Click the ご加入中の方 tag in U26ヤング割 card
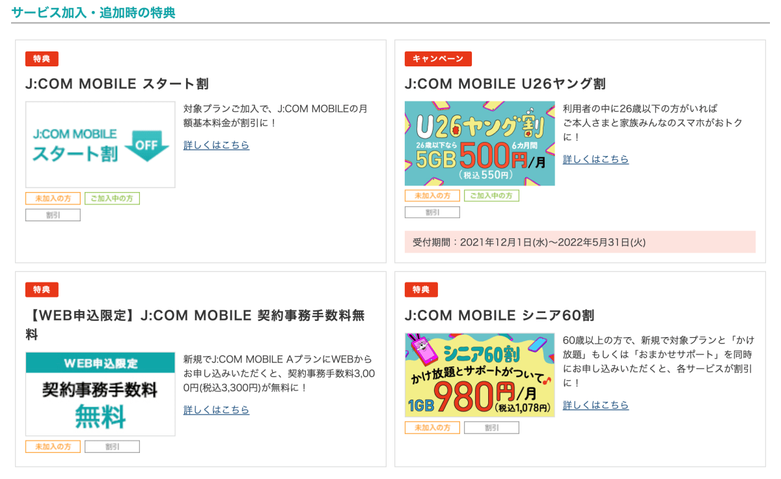The height and width of the screenshot is (479, 781). click(491, 196)
